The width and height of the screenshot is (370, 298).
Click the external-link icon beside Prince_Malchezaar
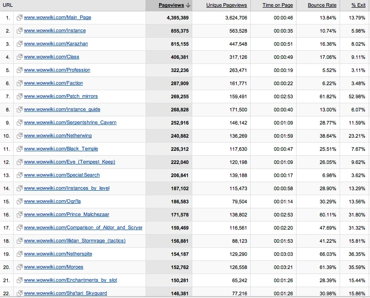tap(19, 214)
